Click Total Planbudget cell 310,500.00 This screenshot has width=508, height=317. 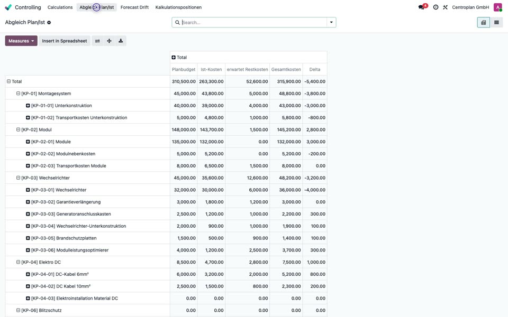tap(184, 81)
